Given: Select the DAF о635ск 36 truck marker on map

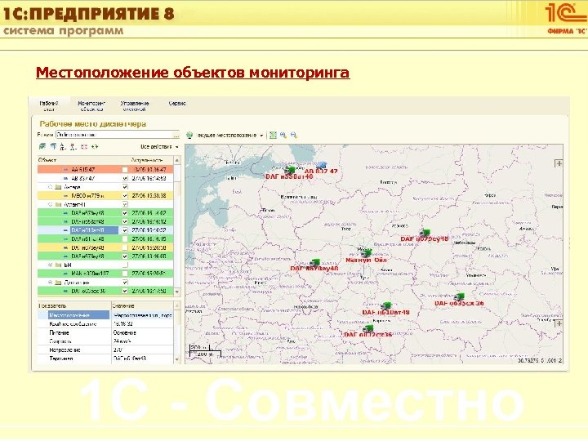Looking at the screenshot, I should tap(459, 297).
